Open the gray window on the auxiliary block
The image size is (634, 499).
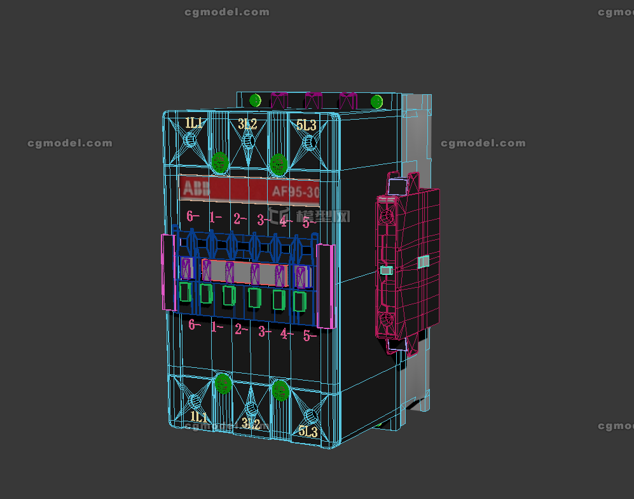coord(423,261)
